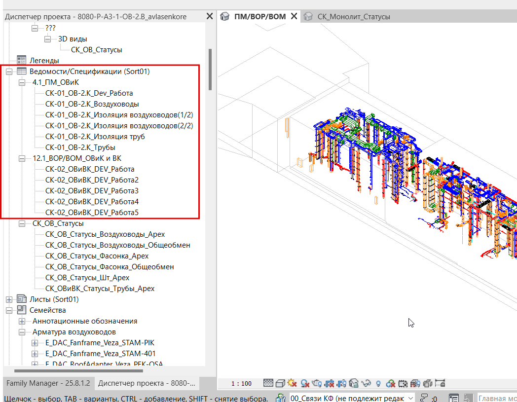Switch to the СК_Монолит_Статусы view tab

(353, 17)
